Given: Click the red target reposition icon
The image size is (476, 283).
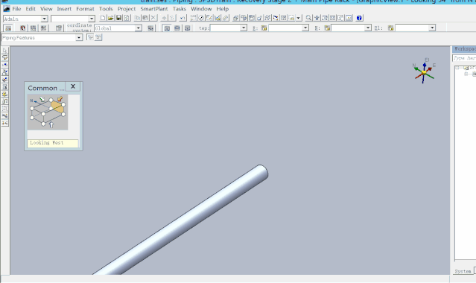Looking at the screenshot, I should coord(23,28).
